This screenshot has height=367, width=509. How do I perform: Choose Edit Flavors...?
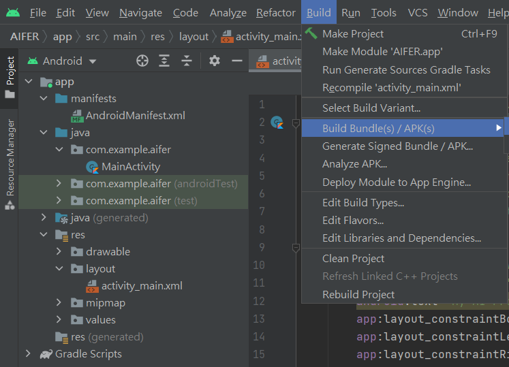coord(404,221)
